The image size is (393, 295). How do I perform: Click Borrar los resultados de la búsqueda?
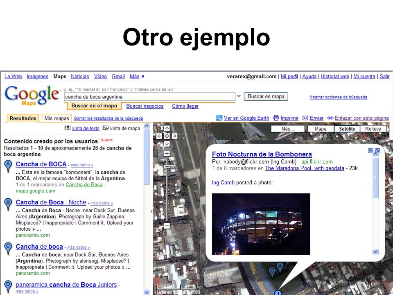tap(108, 118)
